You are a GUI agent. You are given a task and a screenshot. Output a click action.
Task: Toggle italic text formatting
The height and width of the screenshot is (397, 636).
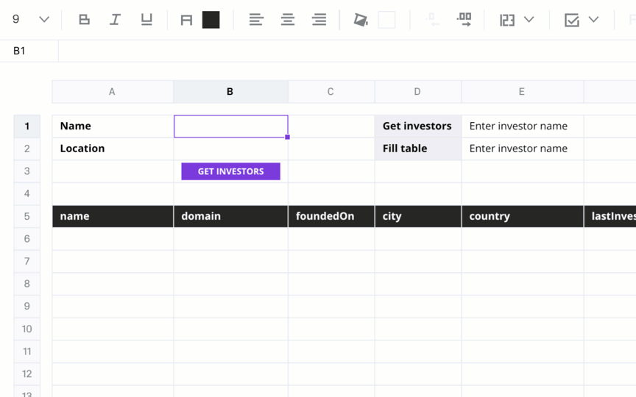pos(115,19)
